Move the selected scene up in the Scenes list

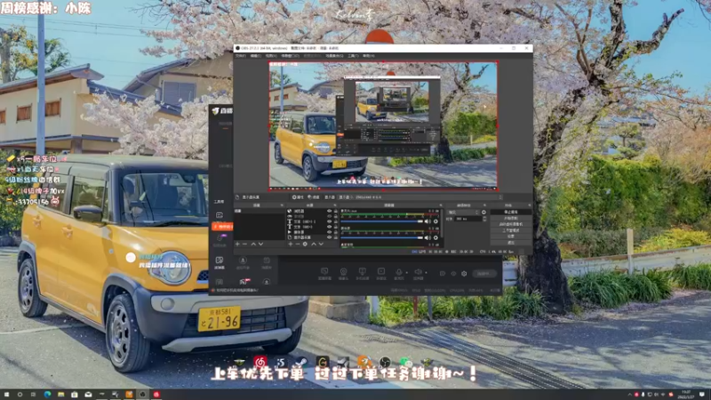click(253, 244)
